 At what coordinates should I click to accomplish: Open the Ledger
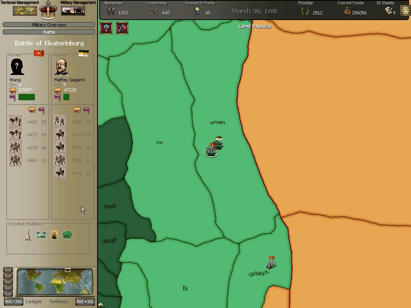[34, 302]
